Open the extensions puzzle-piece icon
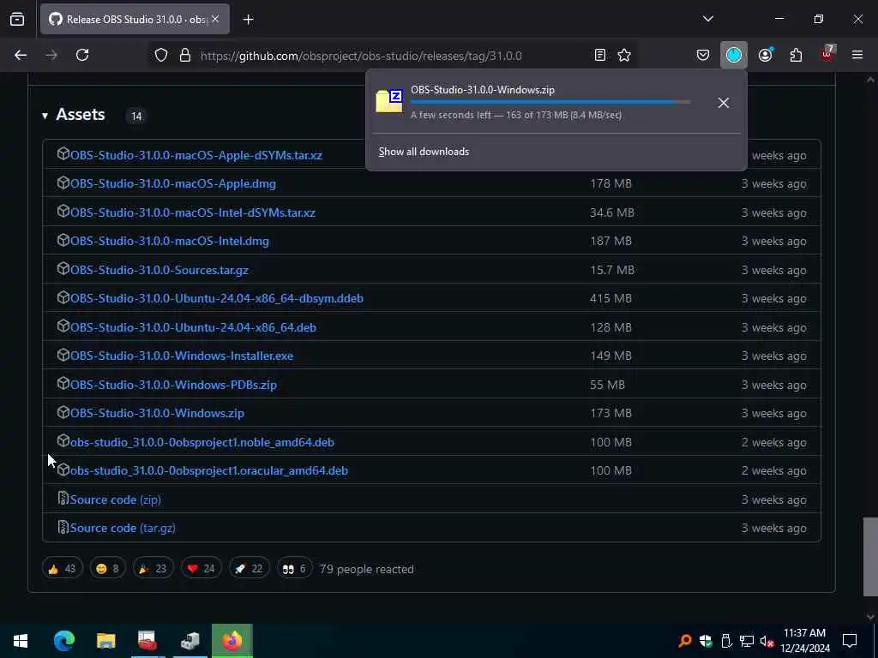This screenshot has width=878, height=658. coord(796,55)
